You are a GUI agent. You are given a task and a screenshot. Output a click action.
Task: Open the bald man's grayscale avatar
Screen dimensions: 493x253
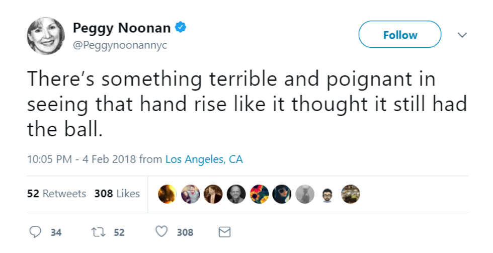236,194
